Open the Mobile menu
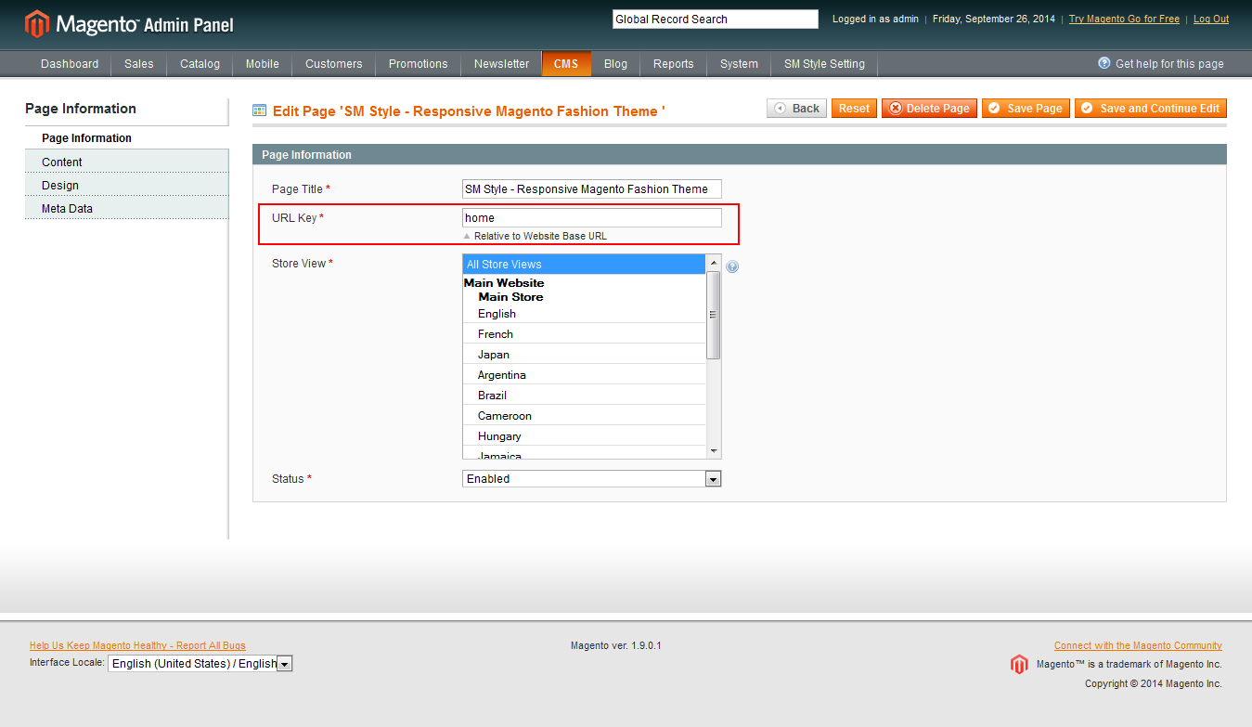The width and height of the screenshot is (1252, 727). [263, 64]
